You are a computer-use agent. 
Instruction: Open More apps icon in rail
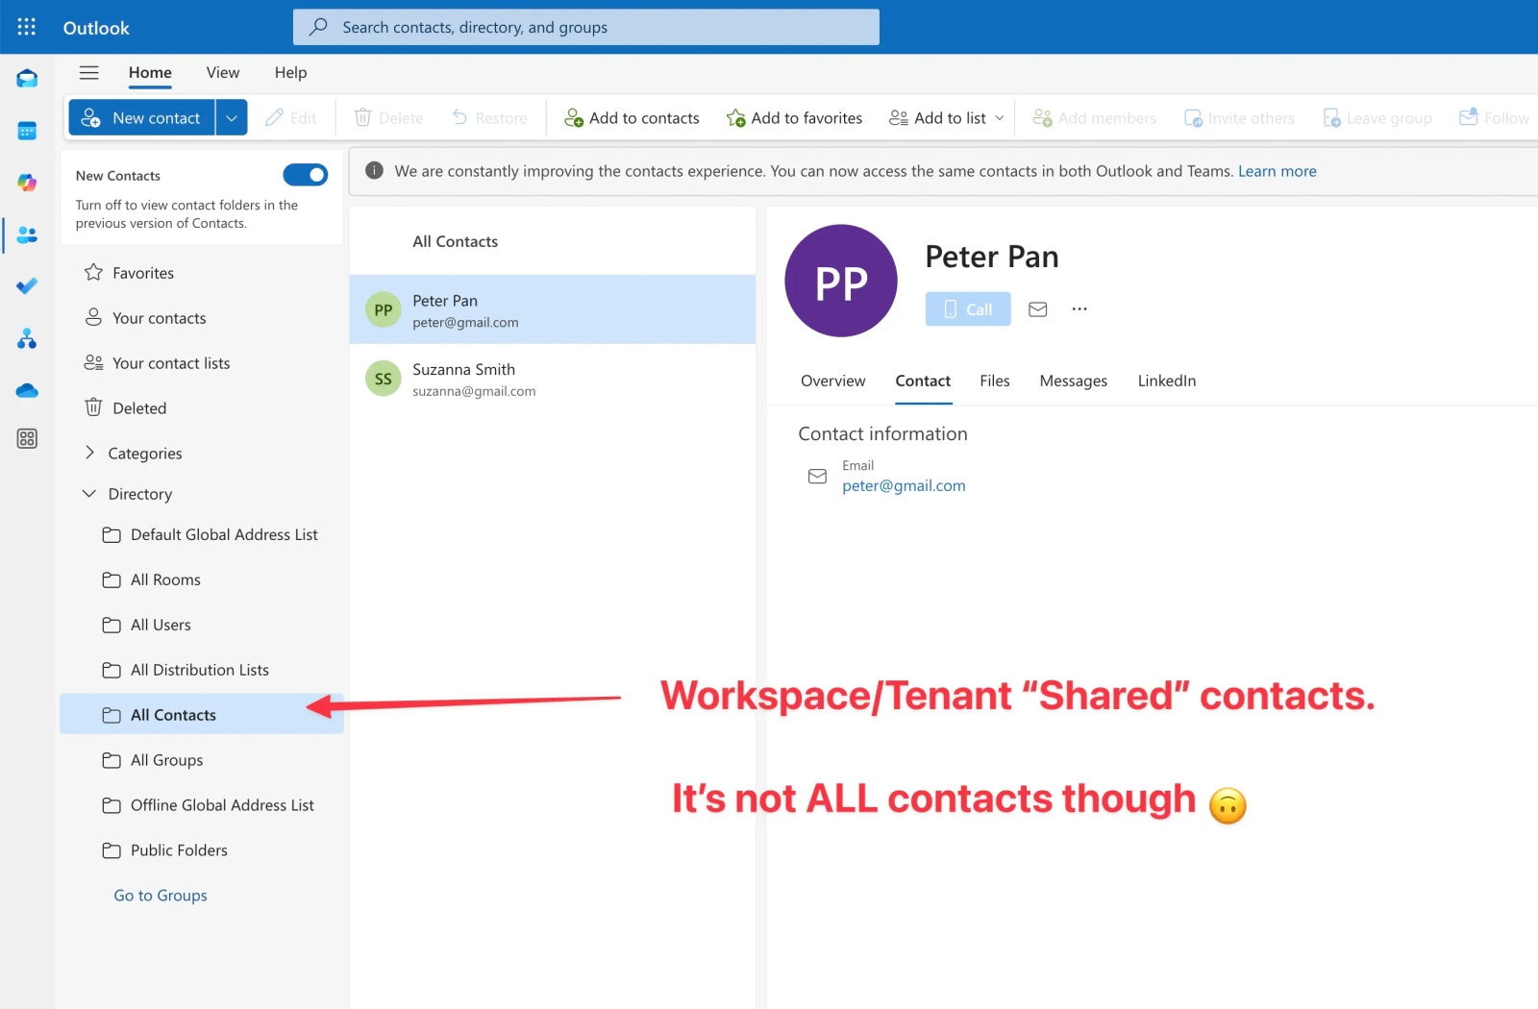(x=27, y=439)
